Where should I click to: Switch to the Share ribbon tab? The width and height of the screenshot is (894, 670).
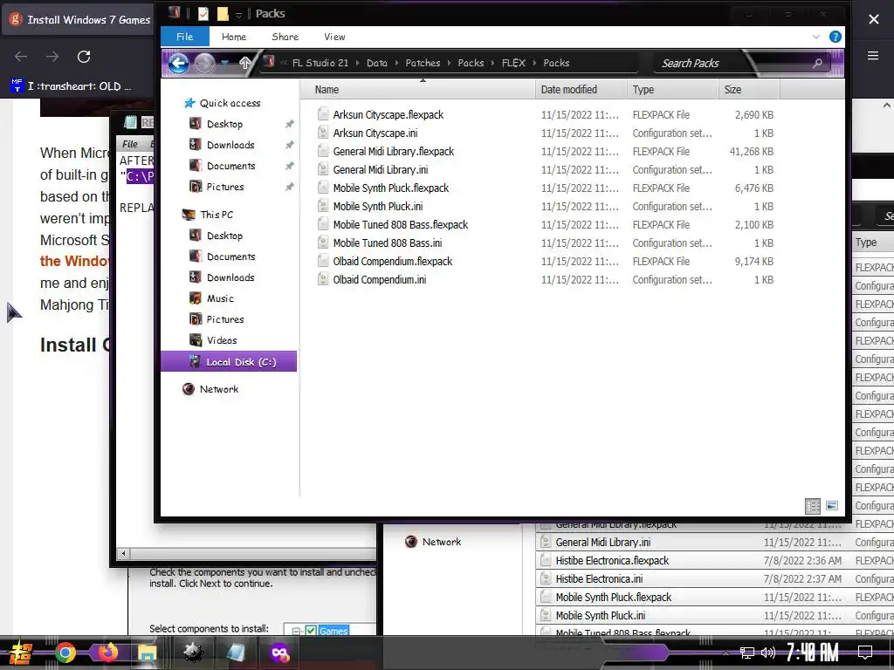(x=285, y=37)
